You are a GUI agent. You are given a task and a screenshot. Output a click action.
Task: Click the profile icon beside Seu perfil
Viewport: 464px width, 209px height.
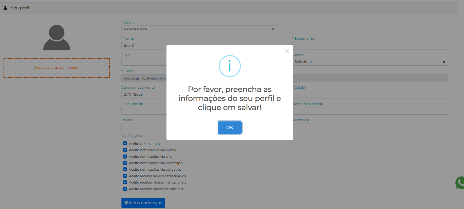[x=5, y=8]
